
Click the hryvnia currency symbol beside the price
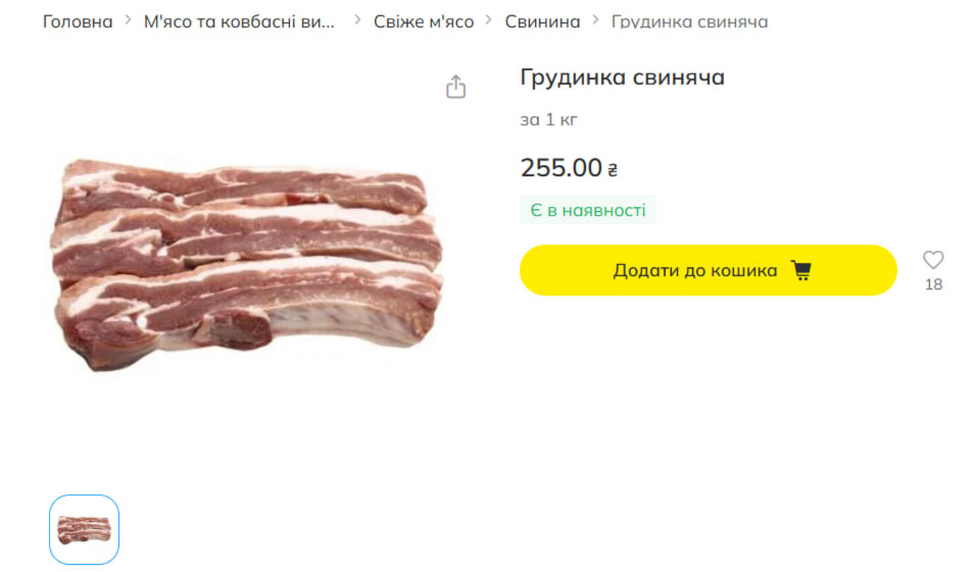(612, 170)
